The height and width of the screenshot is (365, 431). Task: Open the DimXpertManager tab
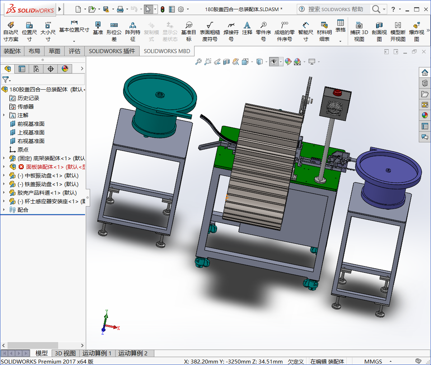[x=51, y=68]
